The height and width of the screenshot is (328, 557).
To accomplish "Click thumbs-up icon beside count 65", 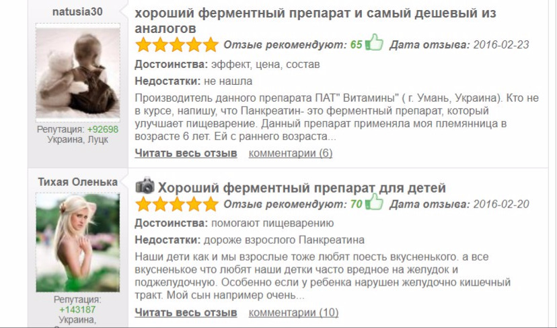I will click(375, 42).
